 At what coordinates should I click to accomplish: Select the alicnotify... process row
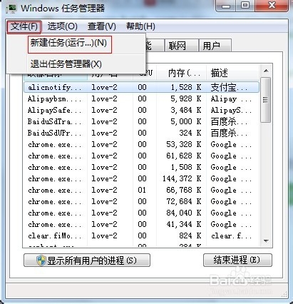tap(141, 87)
